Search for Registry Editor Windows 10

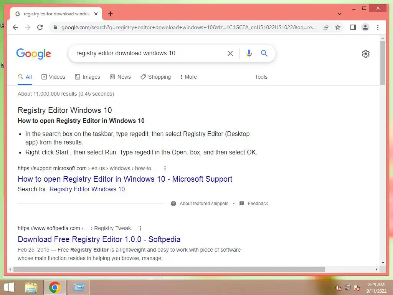[x=87, y=189]
